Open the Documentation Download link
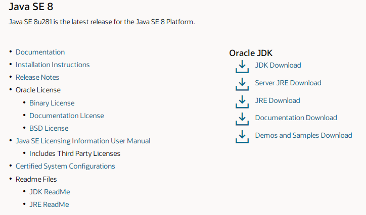The image size is (366, 215). 296,118
